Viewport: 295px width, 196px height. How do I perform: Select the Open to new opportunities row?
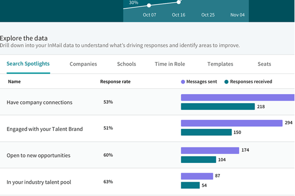[x=147, y=155]
